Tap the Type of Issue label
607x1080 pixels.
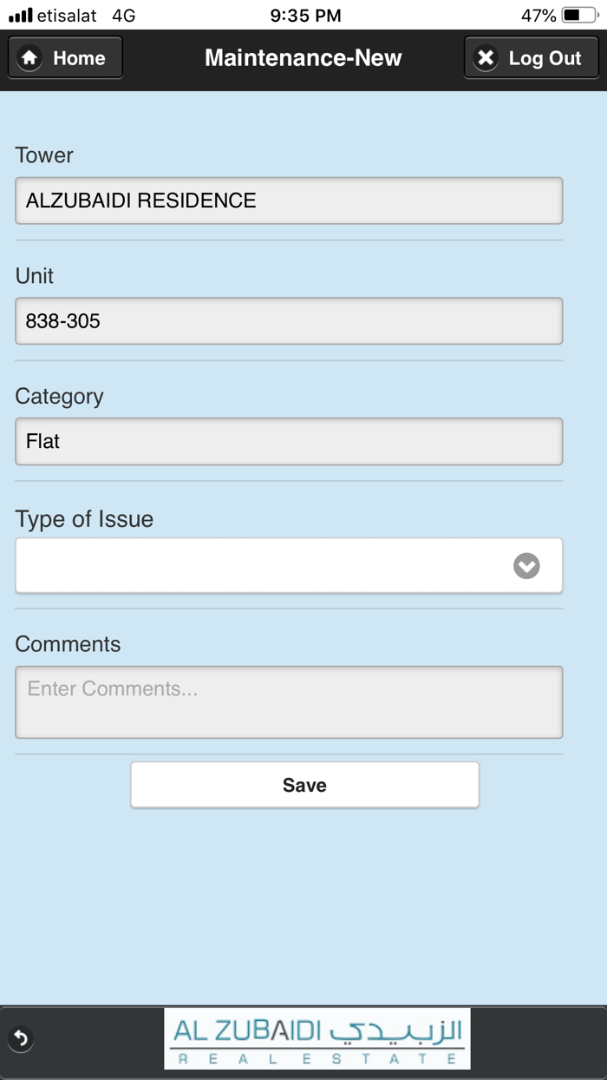click(84, 519)
